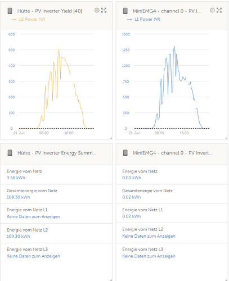Screen dimensions: 229x281
Task: Click the 16:00 axis label on MiniEMG4 chart
Action: [x=184, y=133]
